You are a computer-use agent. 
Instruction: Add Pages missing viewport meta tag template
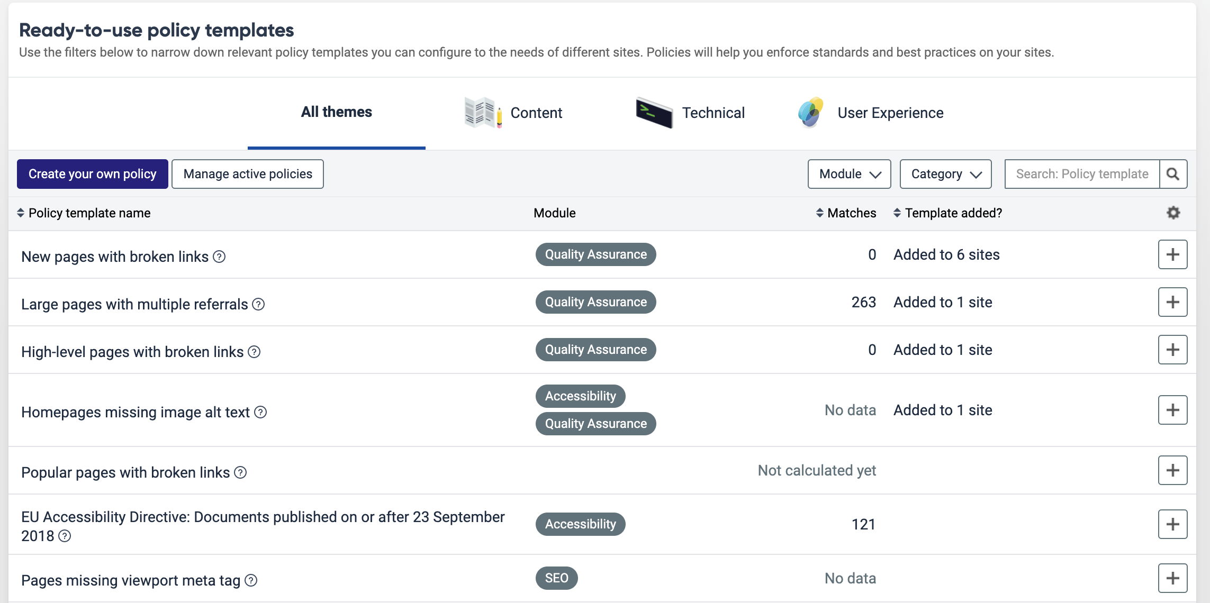[1172, 578]
